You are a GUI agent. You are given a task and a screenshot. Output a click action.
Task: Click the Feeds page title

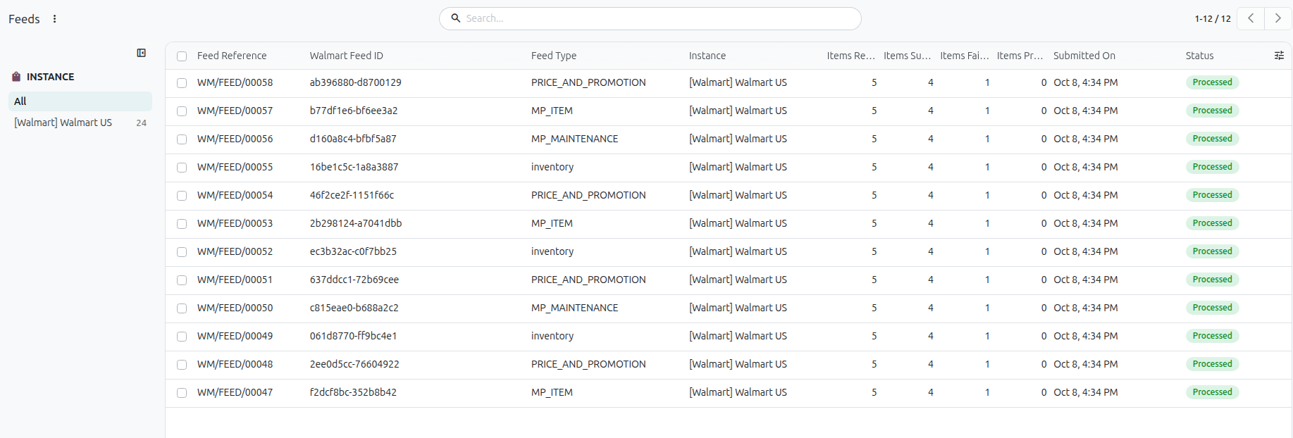pyautogui.click(x=24, y=19)
